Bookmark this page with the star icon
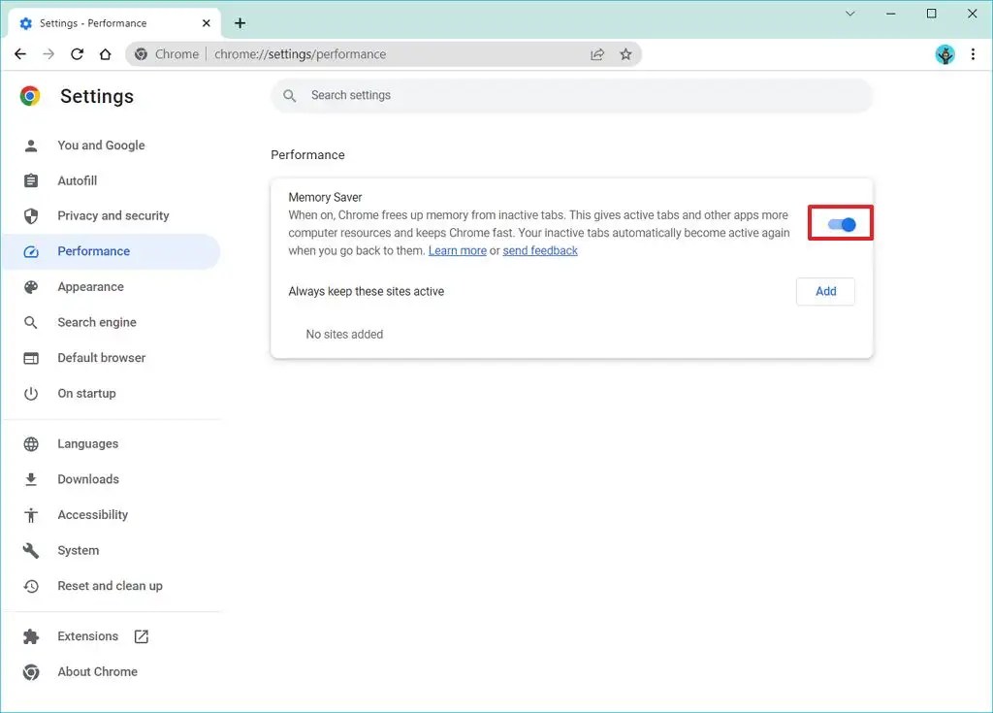Image resolution: width=993 pixels, height=713 pixels. tap(625, 54)
